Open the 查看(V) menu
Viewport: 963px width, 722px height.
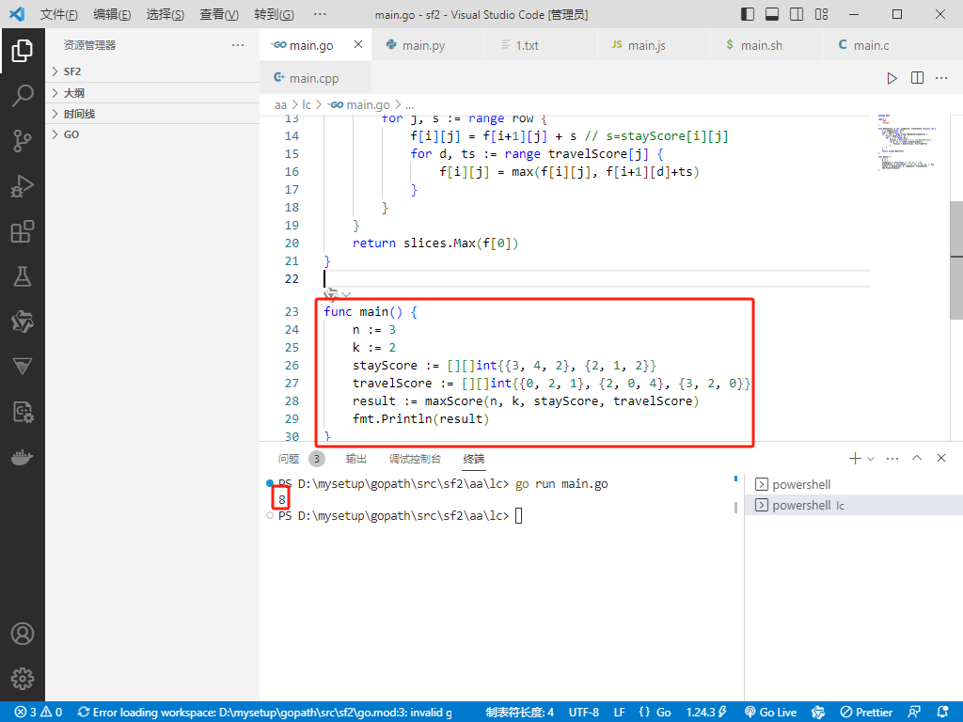(x=219, y=14)
